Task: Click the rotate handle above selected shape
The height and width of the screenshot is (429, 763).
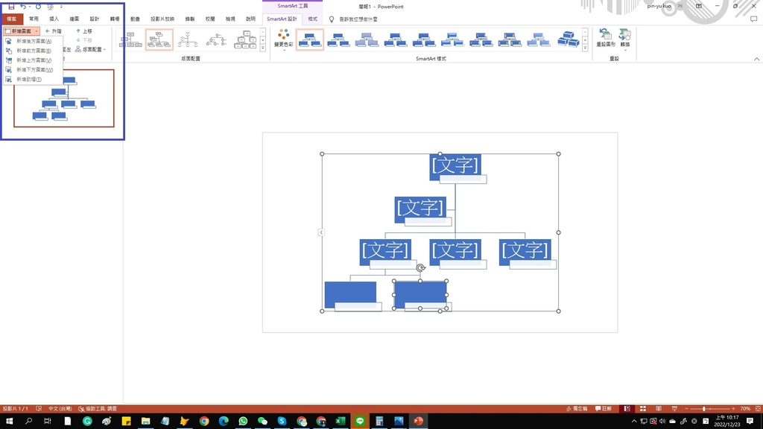Action: pos(421,267)
